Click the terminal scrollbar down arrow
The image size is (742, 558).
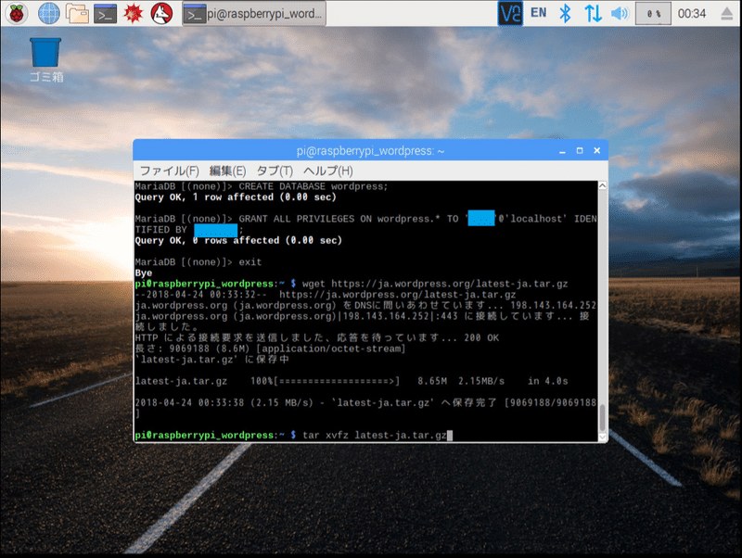602,437
